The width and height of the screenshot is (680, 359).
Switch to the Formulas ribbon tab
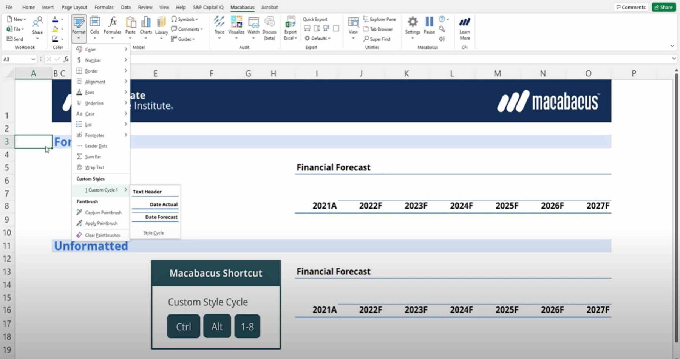pyautogui.click(x=104, y=7)
